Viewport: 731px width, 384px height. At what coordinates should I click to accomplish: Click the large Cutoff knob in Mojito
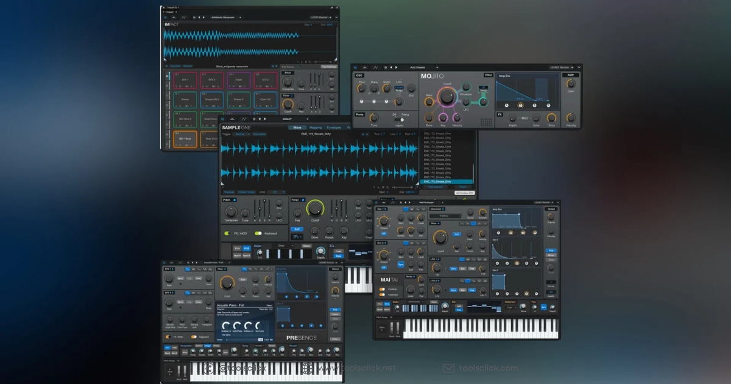[x=447, y=96]
